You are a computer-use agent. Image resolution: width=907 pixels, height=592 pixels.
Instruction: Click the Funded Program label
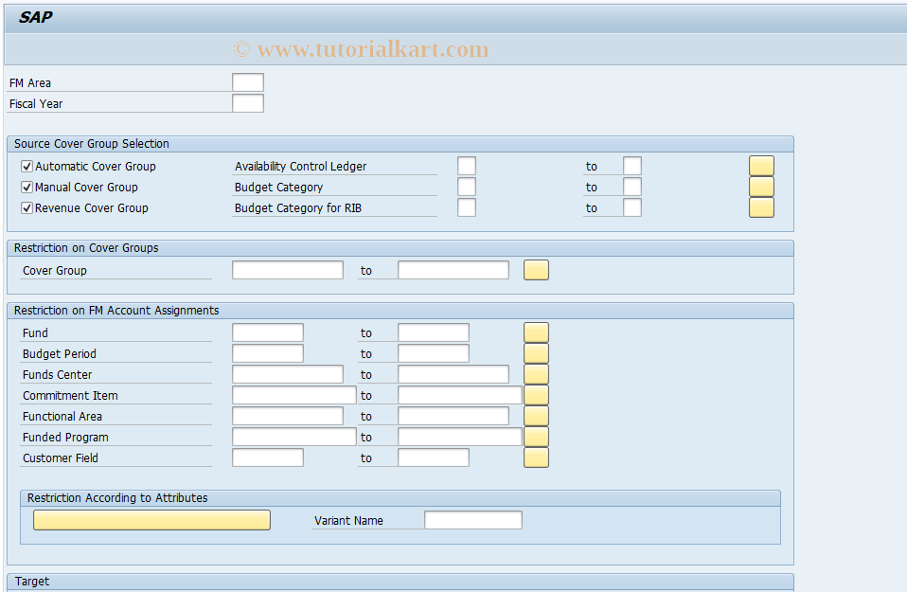(x=65, y=438)
